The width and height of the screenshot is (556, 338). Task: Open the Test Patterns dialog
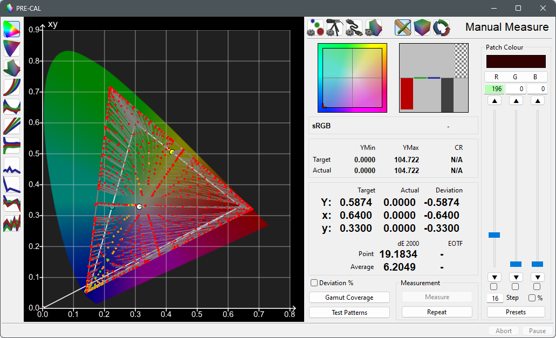coord(349,312)
